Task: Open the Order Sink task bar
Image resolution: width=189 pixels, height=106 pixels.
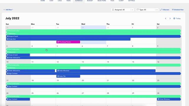Action: coord(68,39)
